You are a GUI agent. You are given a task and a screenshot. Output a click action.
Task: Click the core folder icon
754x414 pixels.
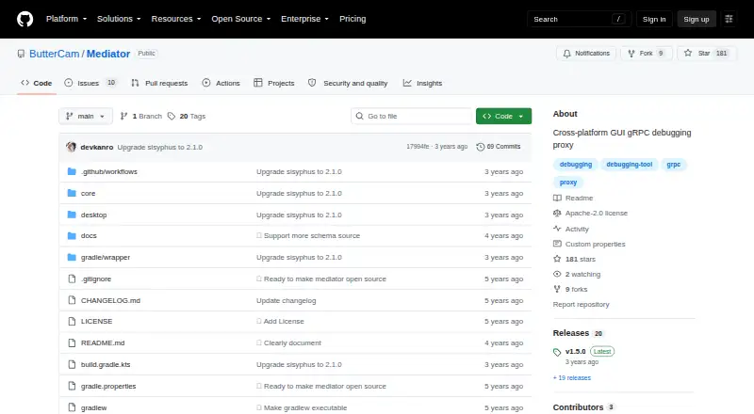point(72,193)
